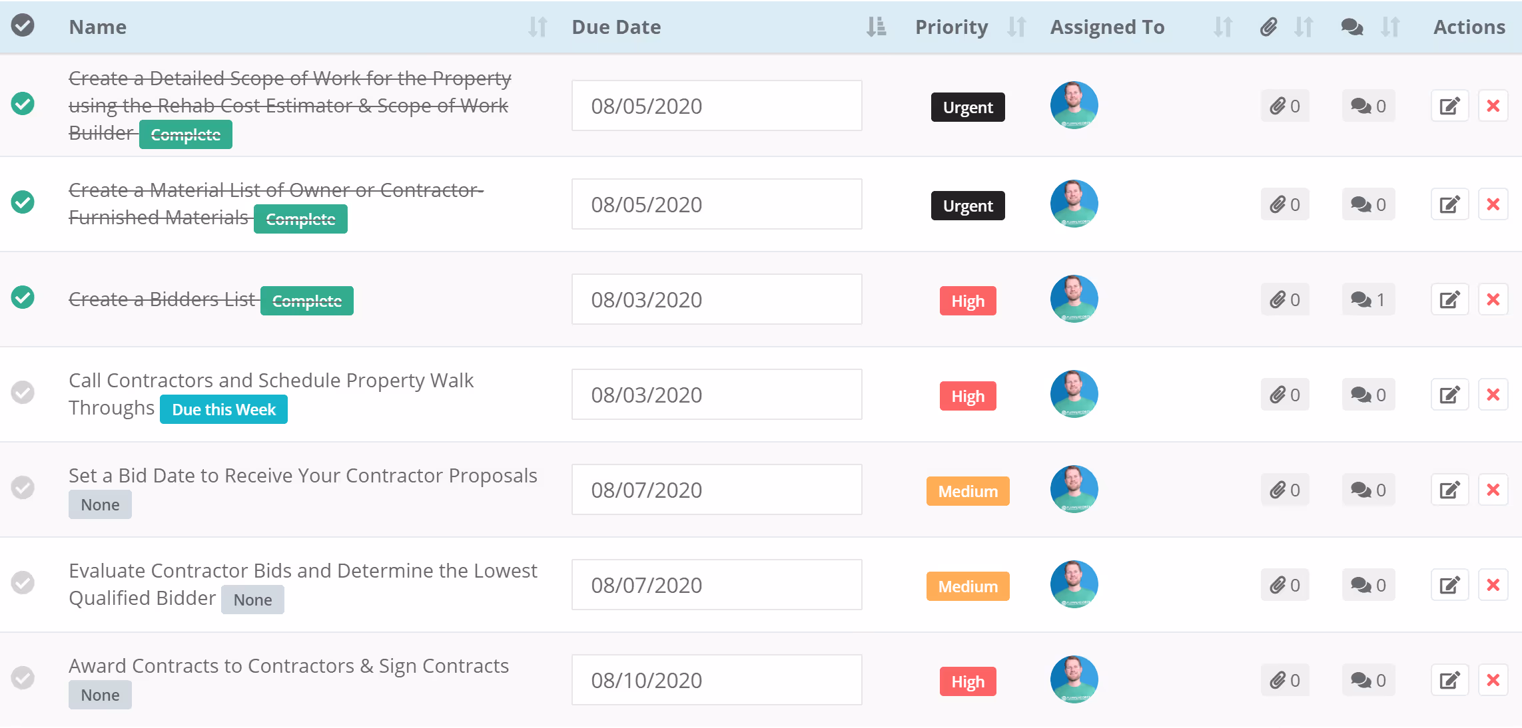Click the Complete label on 'Create a Bidders List'
The height and width of the screenshot is (728, 1522).
tap(307, 301)
